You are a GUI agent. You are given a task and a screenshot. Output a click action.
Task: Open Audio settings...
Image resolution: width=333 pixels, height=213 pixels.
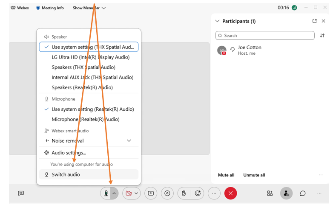[89, 153]
